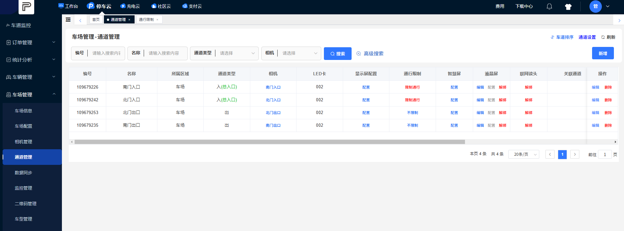
Task: Close the 通行限制 tab
Action: pos(157,20)
